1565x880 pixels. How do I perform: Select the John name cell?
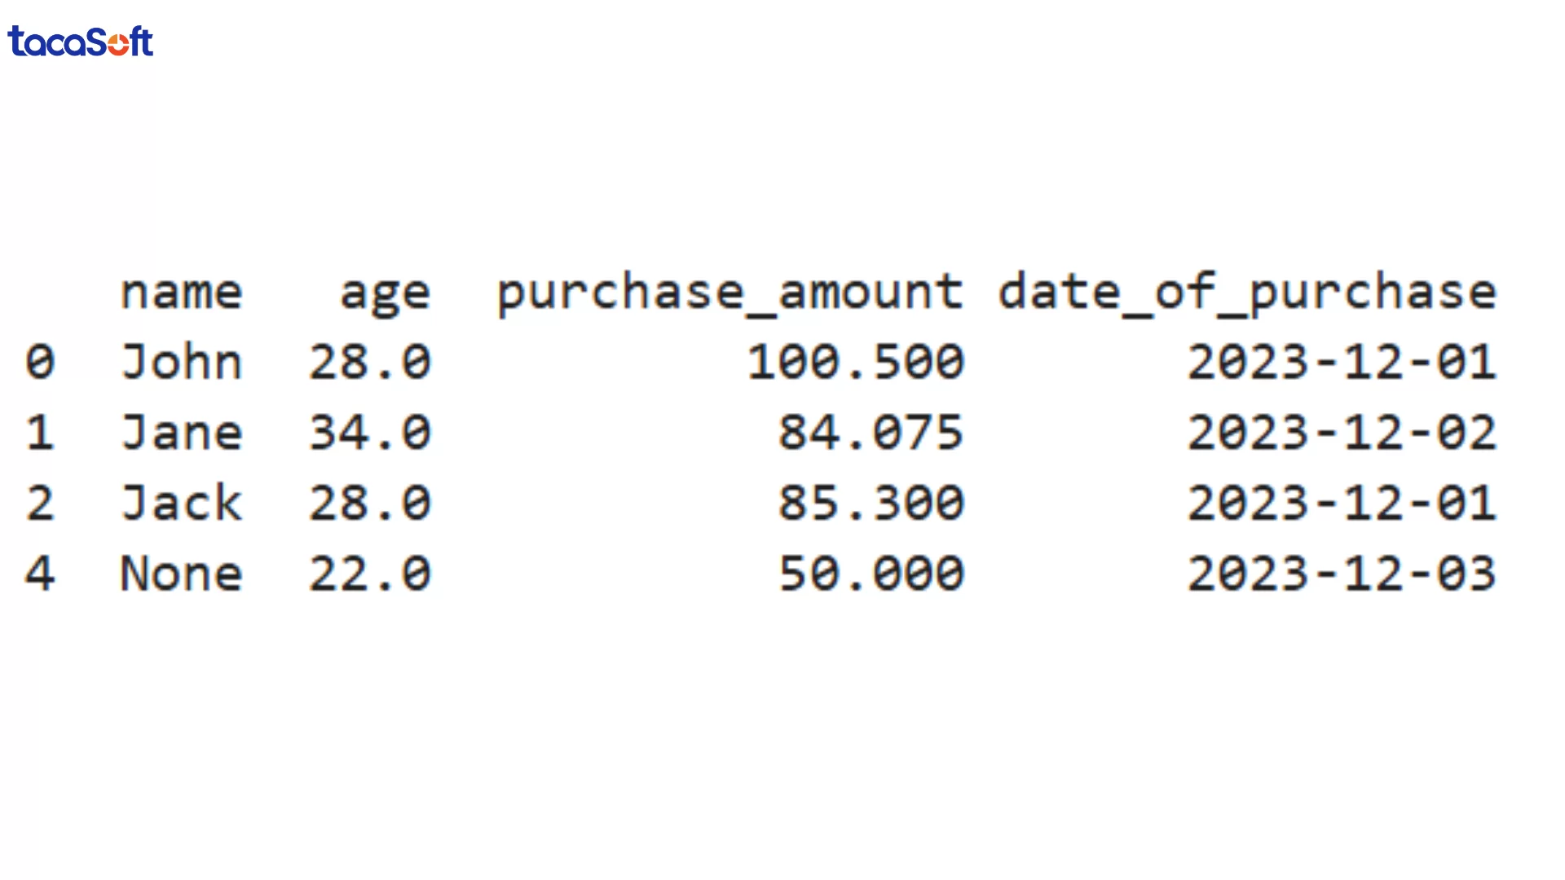tap(181, 362)
